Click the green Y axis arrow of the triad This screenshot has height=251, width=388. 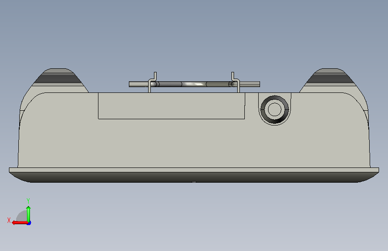pos(29,214)
